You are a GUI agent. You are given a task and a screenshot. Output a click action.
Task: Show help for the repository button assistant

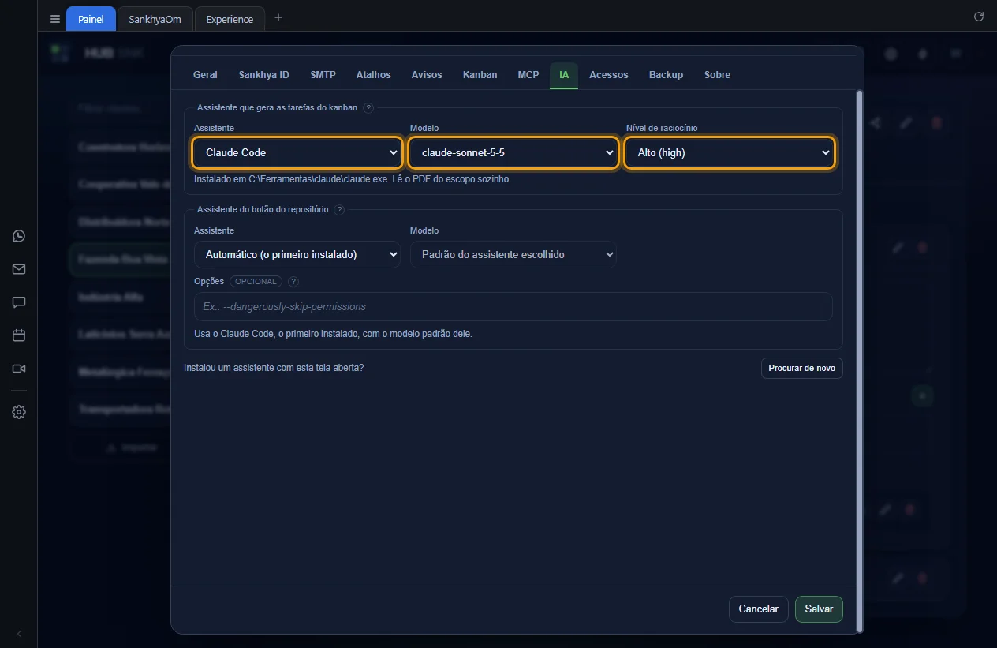click(x=339, y=210)
